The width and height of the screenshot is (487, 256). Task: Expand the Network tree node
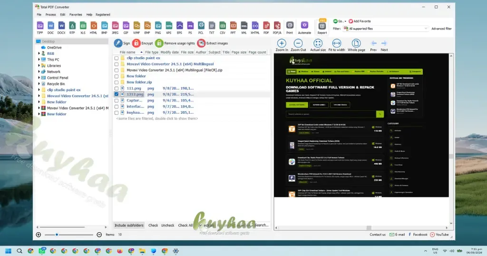[39, 71]
